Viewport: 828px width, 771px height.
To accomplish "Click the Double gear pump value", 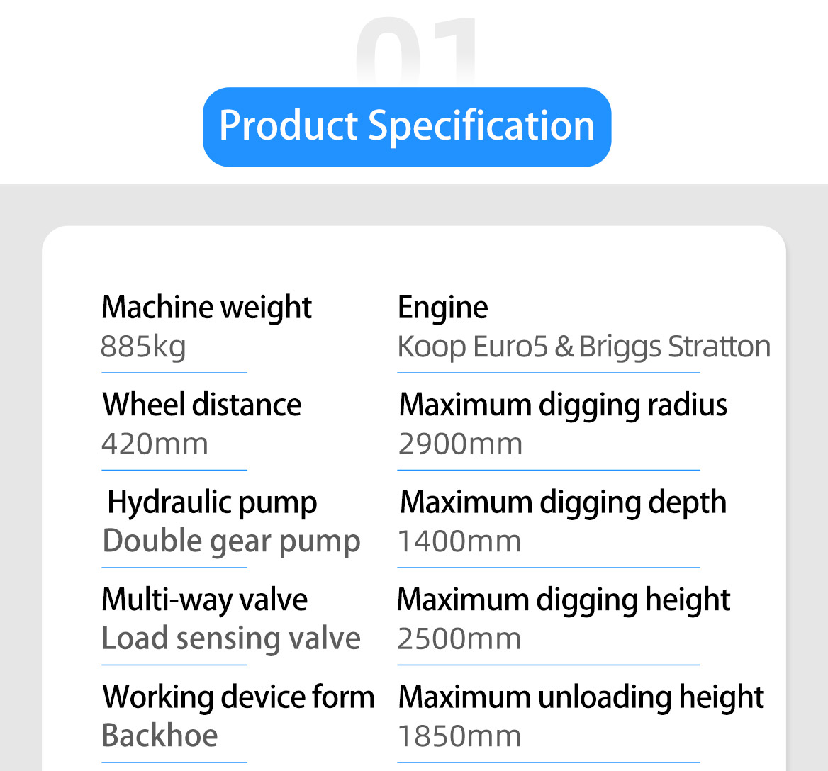I will [231, 542].
